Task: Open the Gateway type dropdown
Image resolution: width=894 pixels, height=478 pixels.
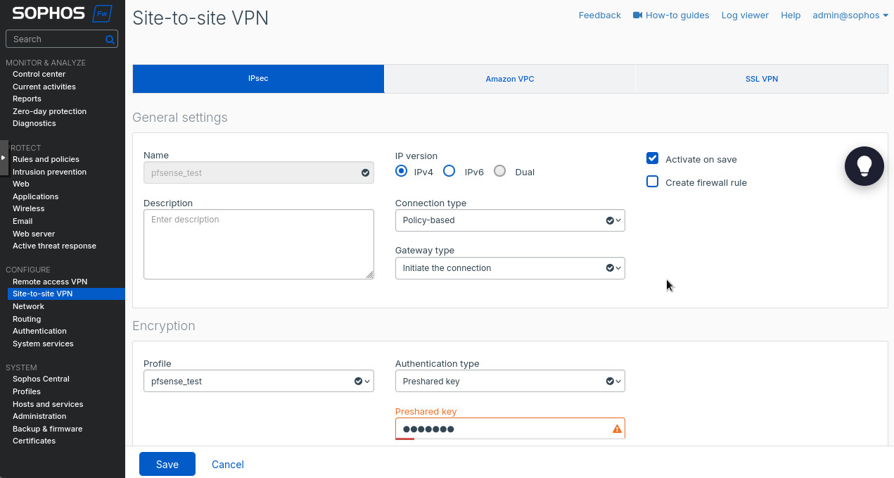Action: pos(509,268)
